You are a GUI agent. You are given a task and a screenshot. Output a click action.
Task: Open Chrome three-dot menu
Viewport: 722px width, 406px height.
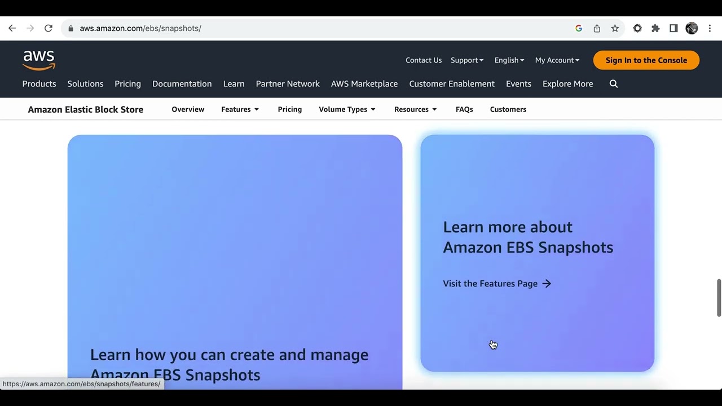tap(710, 28)
